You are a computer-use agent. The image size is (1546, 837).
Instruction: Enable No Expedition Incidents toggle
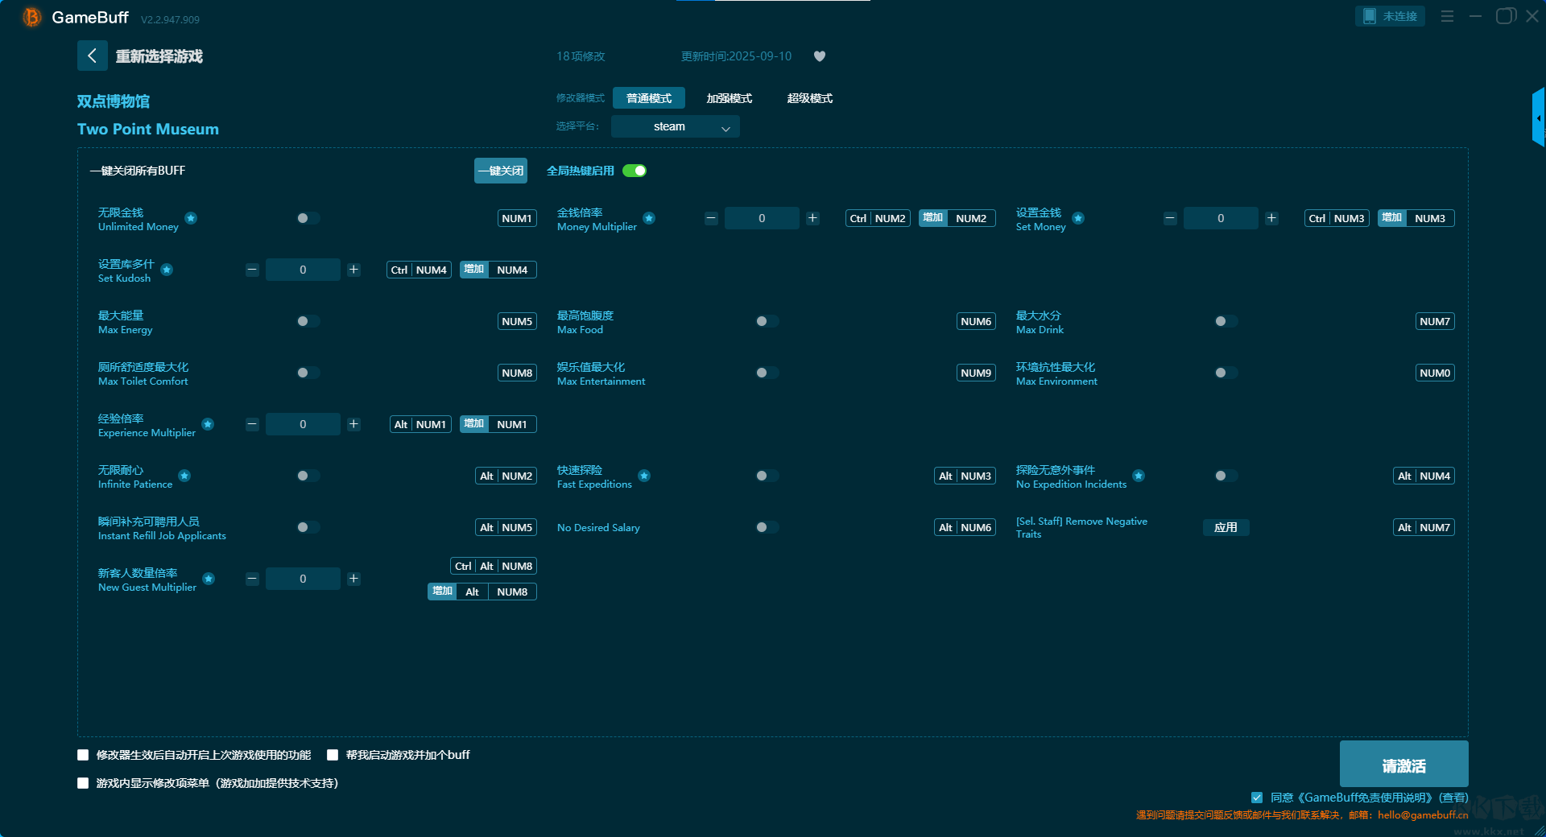[1226, 476]
